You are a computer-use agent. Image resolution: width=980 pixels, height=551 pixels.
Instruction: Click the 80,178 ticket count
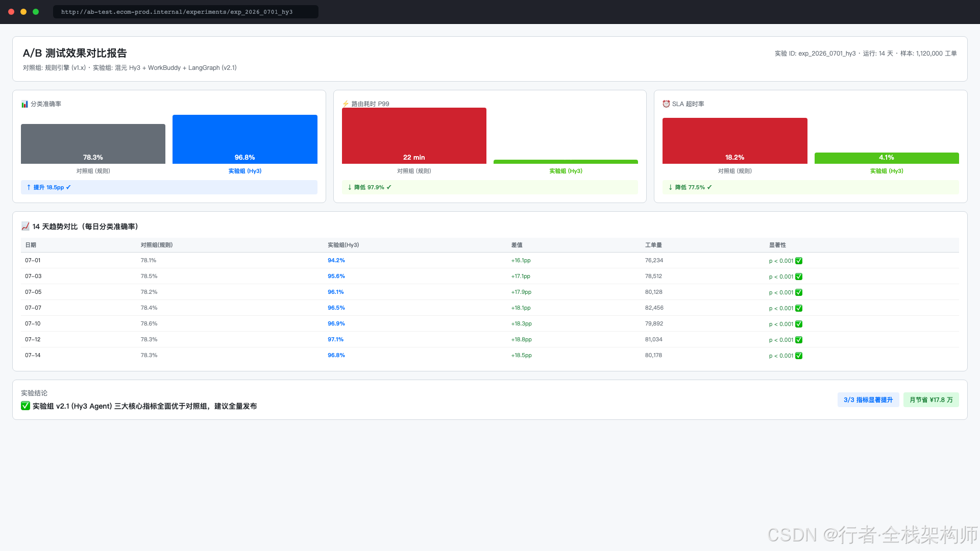click(x=653, y=355)
